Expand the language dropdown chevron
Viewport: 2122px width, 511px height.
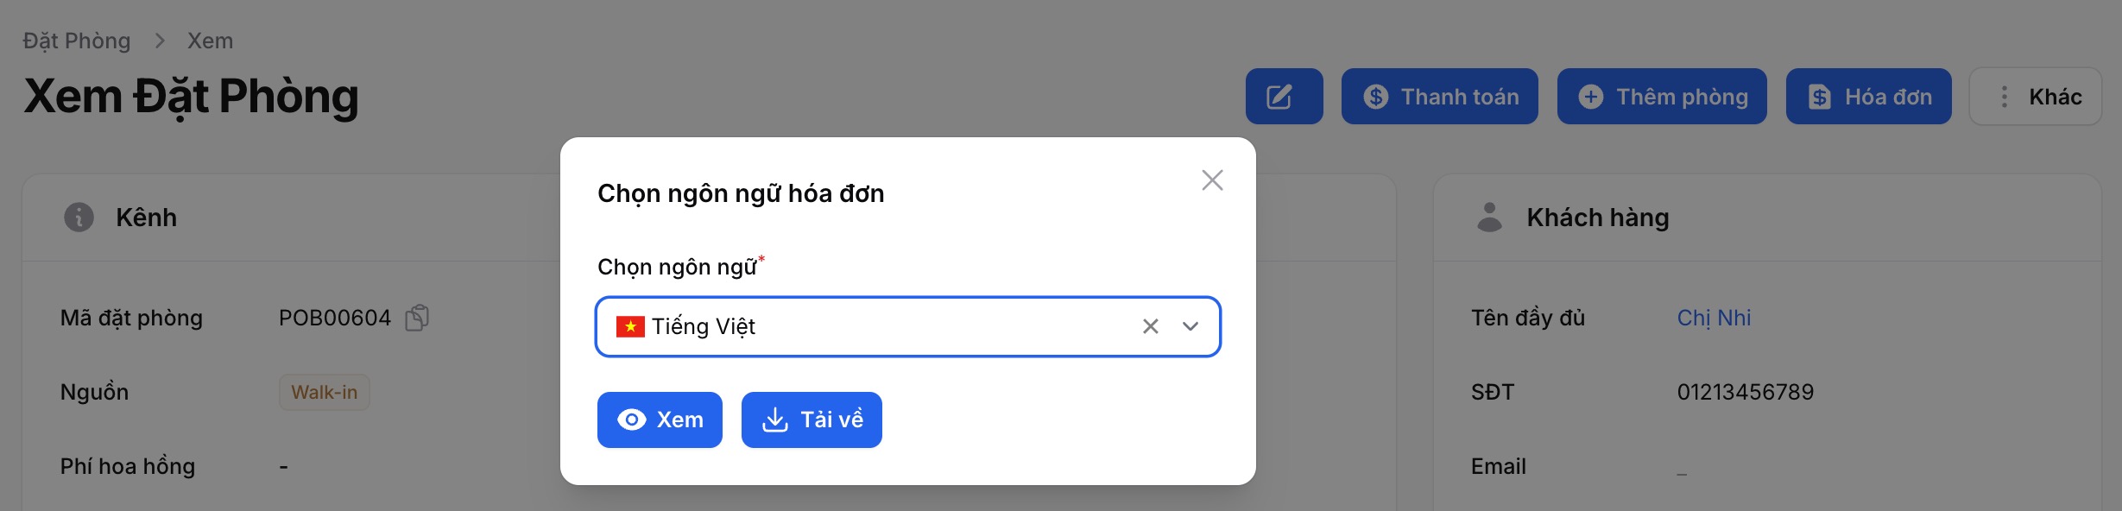point(1190,326)
